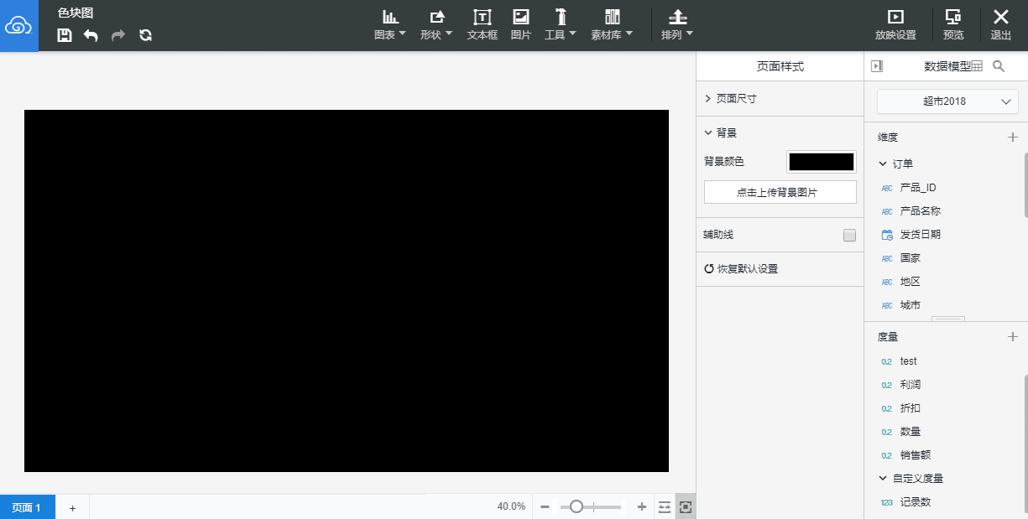Click the dimension list scrollbar

click(x=1025, y=184)
